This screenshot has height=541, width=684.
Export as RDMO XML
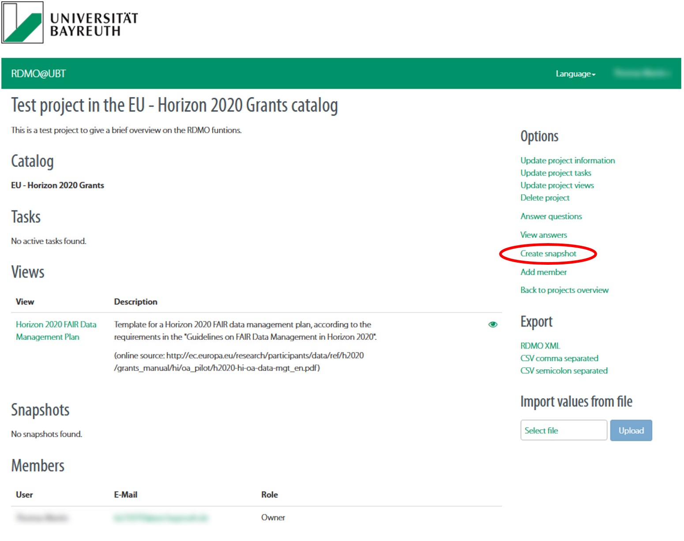(x=540, y=346)
